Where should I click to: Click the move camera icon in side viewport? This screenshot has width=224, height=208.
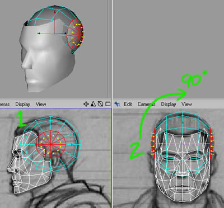click(86, 104)
